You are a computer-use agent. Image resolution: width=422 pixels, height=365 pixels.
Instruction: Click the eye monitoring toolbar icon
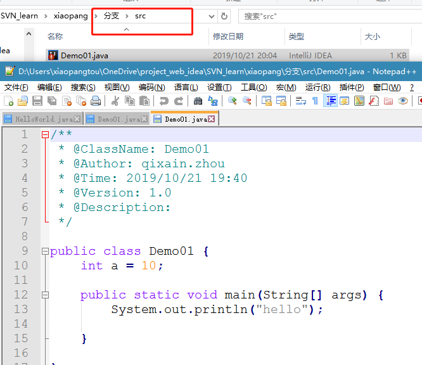coord(402,101)
